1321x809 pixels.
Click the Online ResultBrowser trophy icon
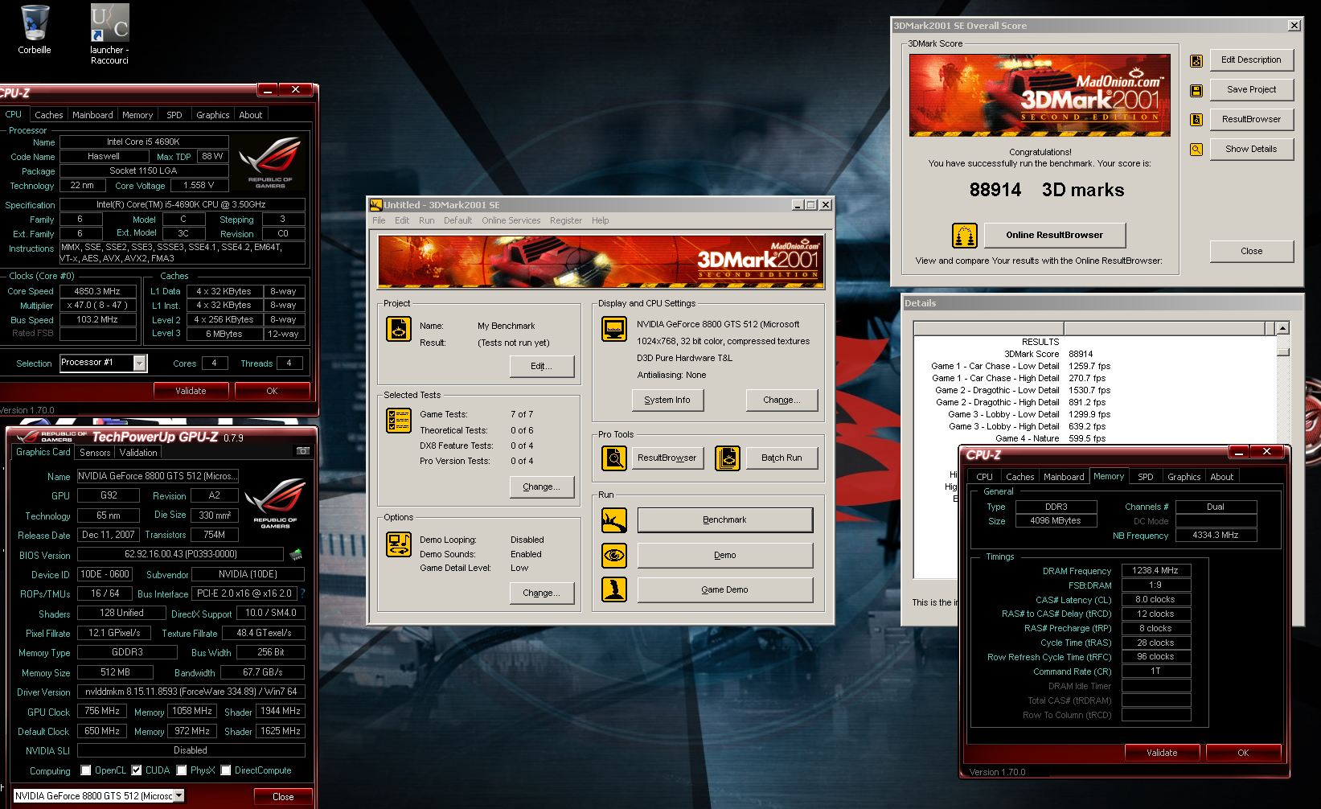965,236
